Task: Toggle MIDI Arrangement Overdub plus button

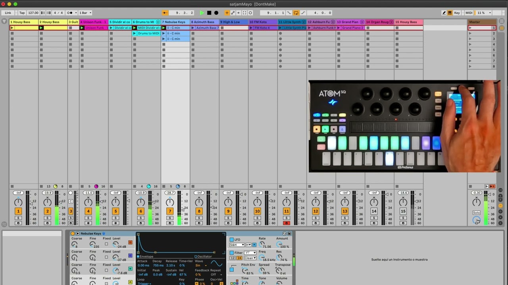Action: click(227, 13)
